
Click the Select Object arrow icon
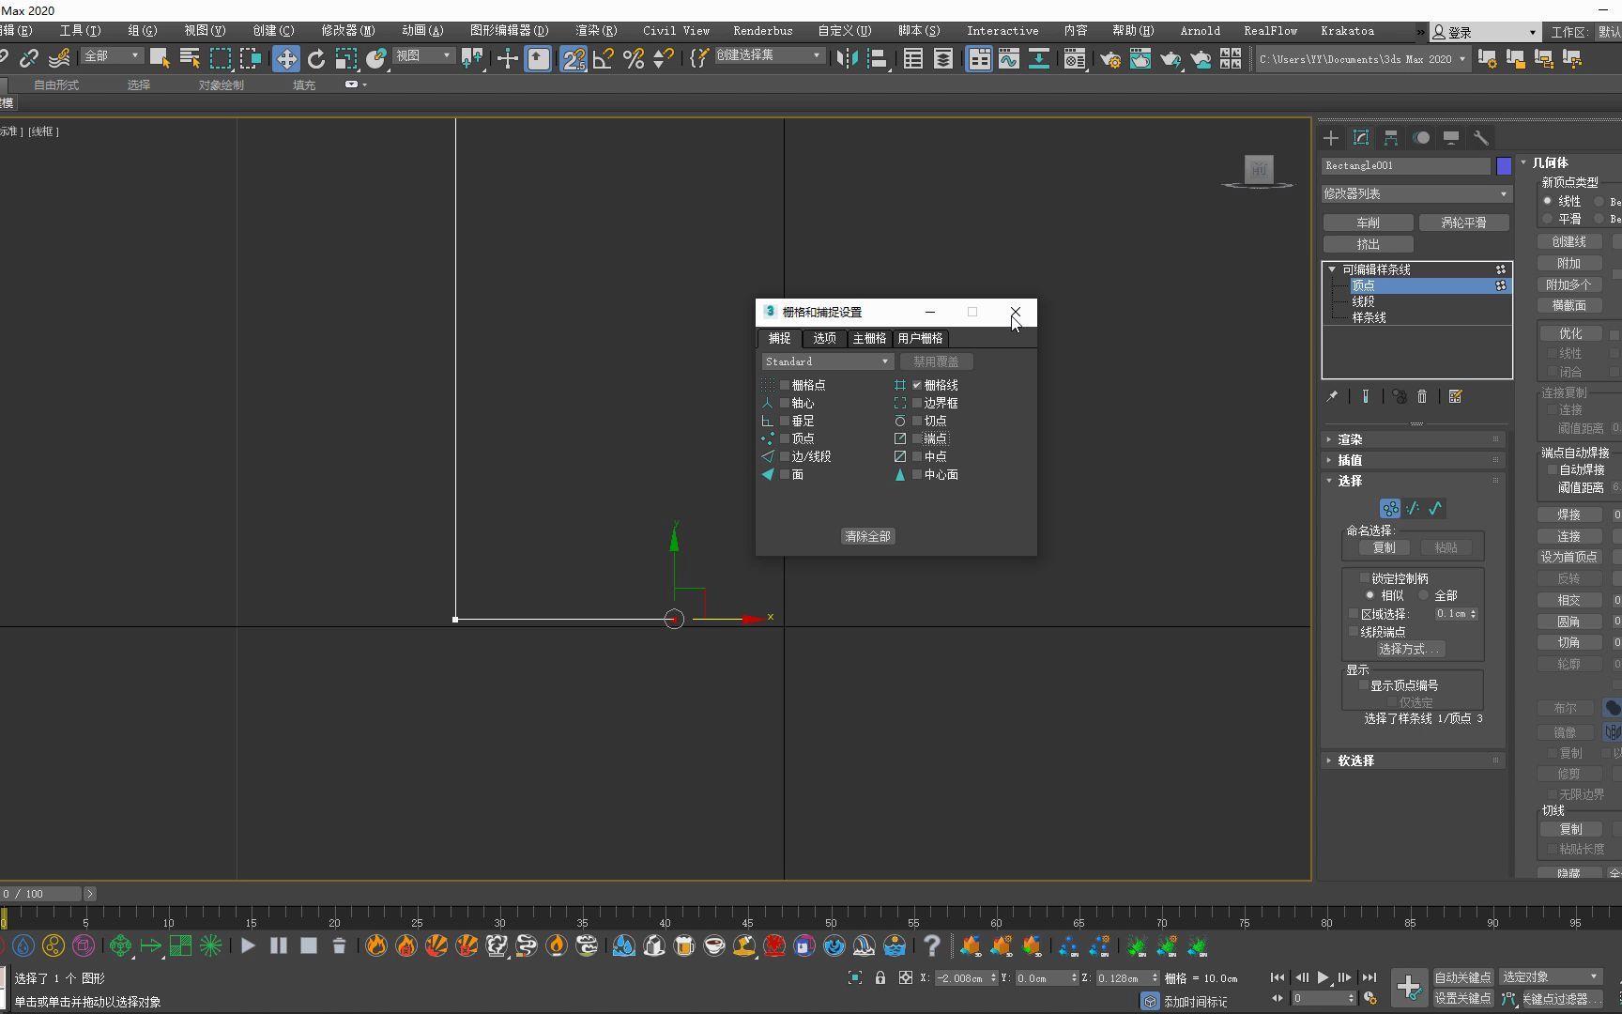click(x=160, y=58)
